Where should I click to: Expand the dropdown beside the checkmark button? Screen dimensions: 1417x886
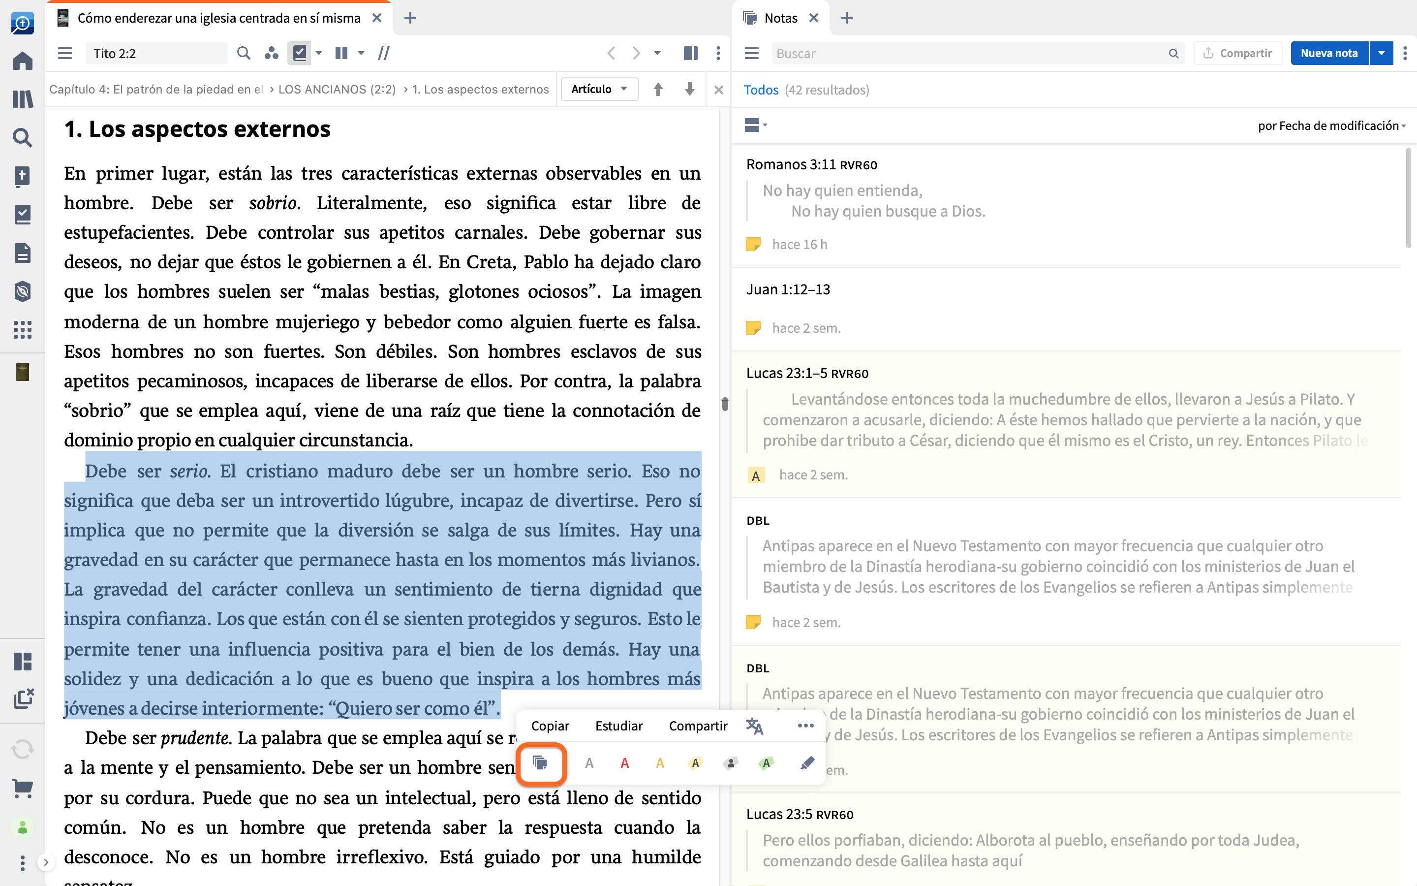point(319,53)
